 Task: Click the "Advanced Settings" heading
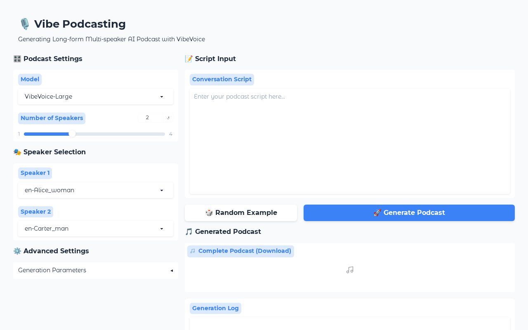tap(51, 251)
